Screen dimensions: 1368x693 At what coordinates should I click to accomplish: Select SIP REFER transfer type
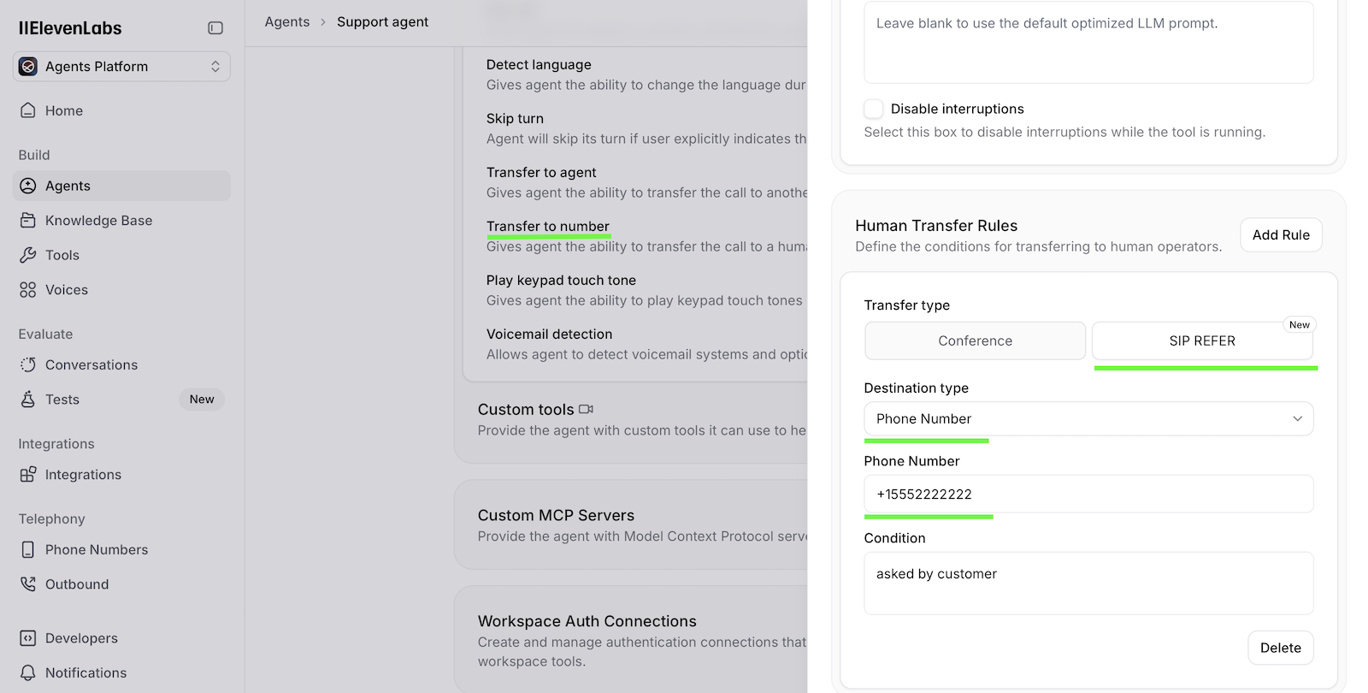[1201, 341]
